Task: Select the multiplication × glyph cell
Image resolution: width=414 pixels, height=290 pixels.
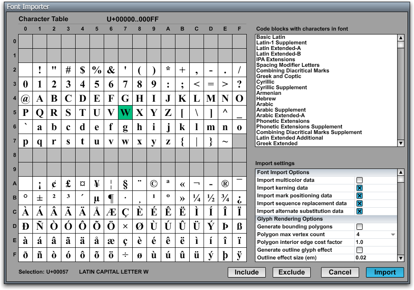Action: pos(125,226)
